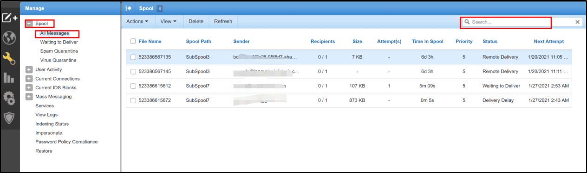Screen dimensions: 587x173
Task: Open the bar chart Reports icon
Action: pos(9,78)
